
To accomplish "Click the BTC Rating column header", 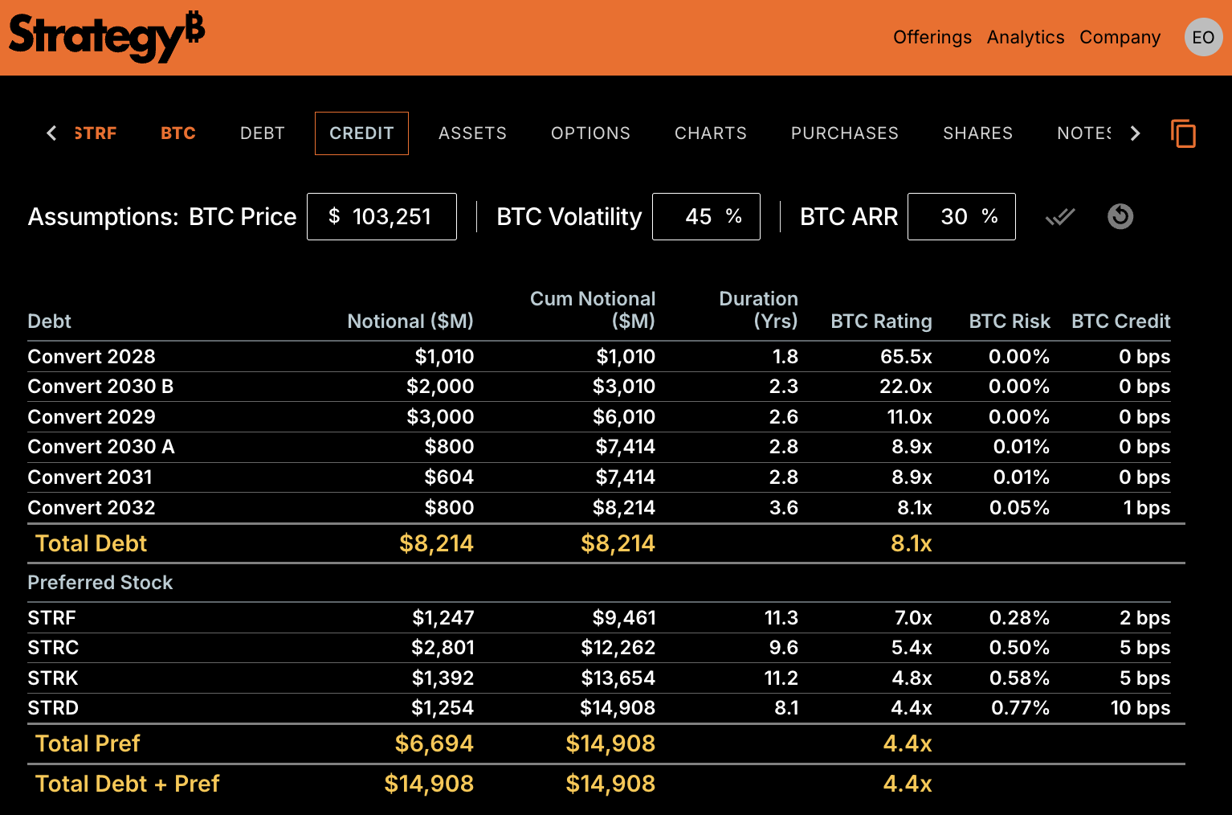I will click(881, 321).
